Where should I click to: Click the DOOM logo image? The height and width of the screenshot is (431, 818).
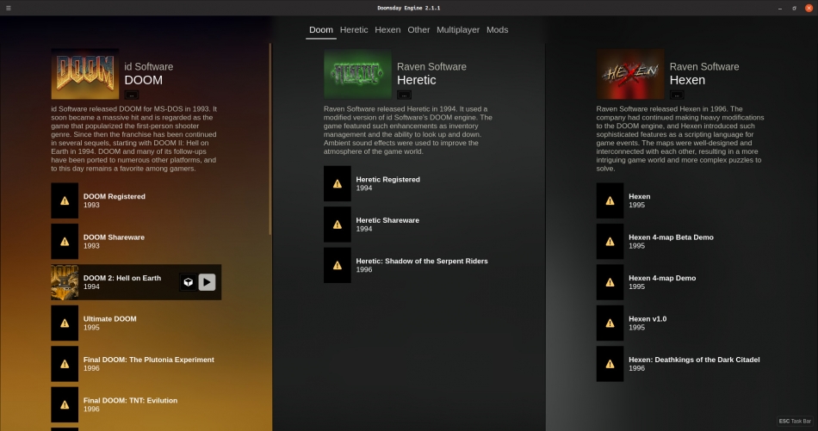tap(85, 74)
